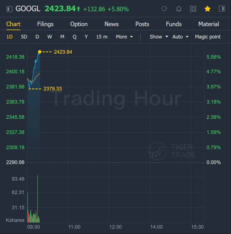Choose the monthly M interval
The width and height of the screenshot is (231, 234).
[62, 37]
